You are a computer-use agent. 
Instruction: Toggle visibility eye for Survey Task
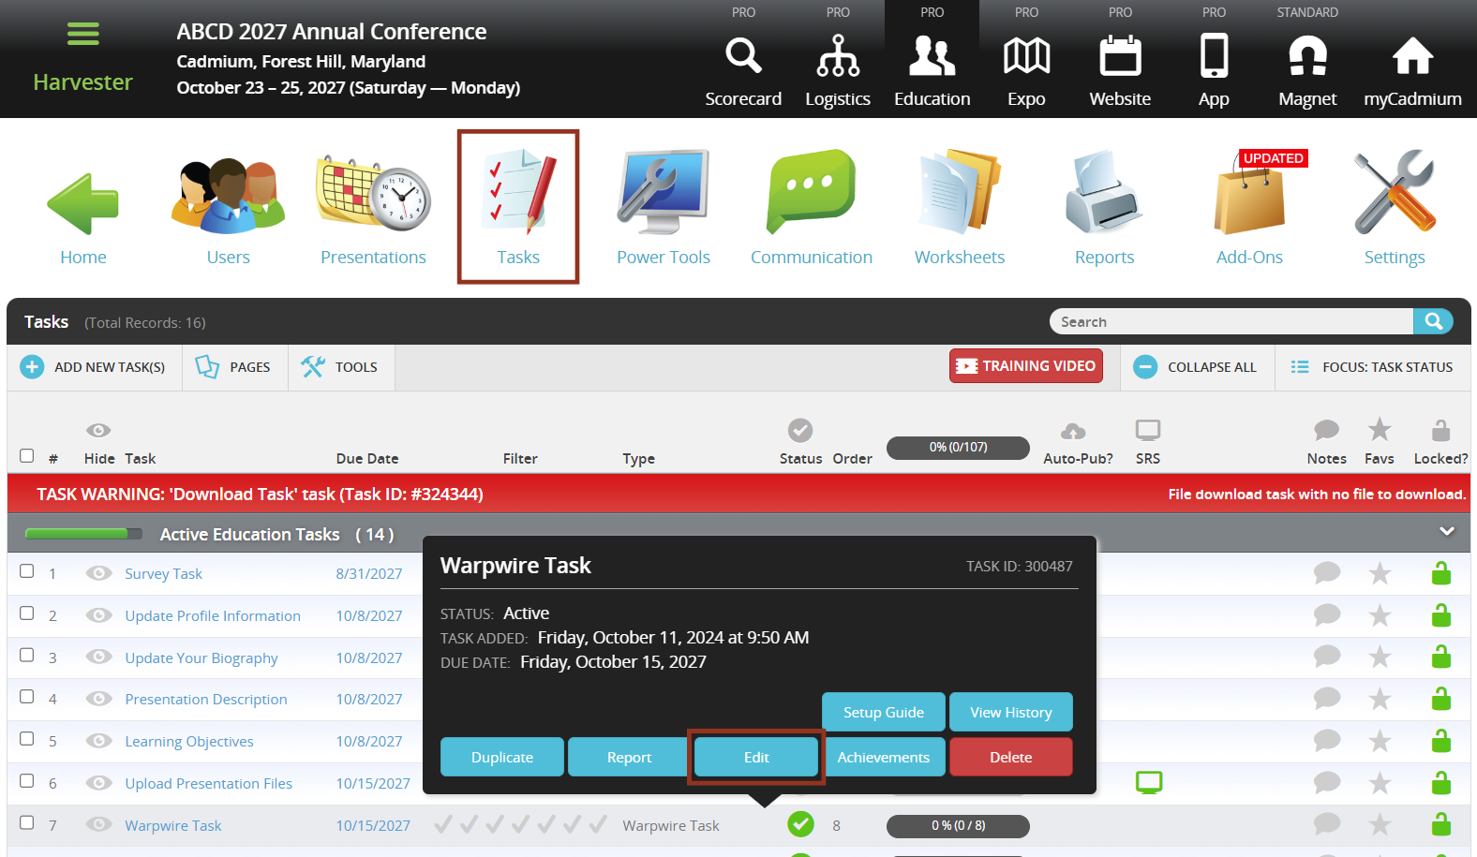click(98, 573)
